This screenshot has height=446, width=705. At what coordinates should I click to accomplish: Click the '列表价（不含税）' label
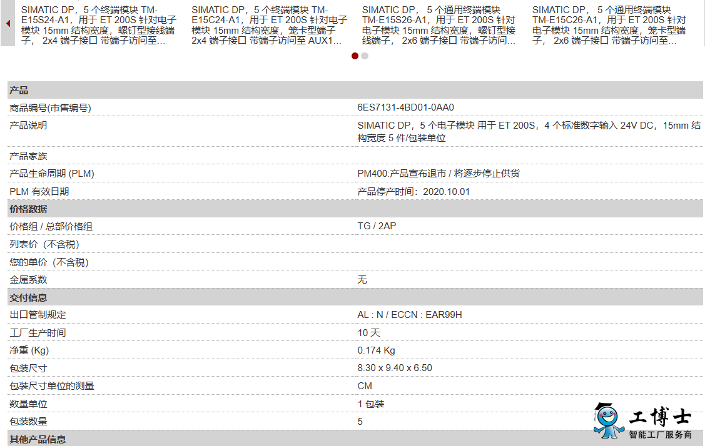pos(44,244)
